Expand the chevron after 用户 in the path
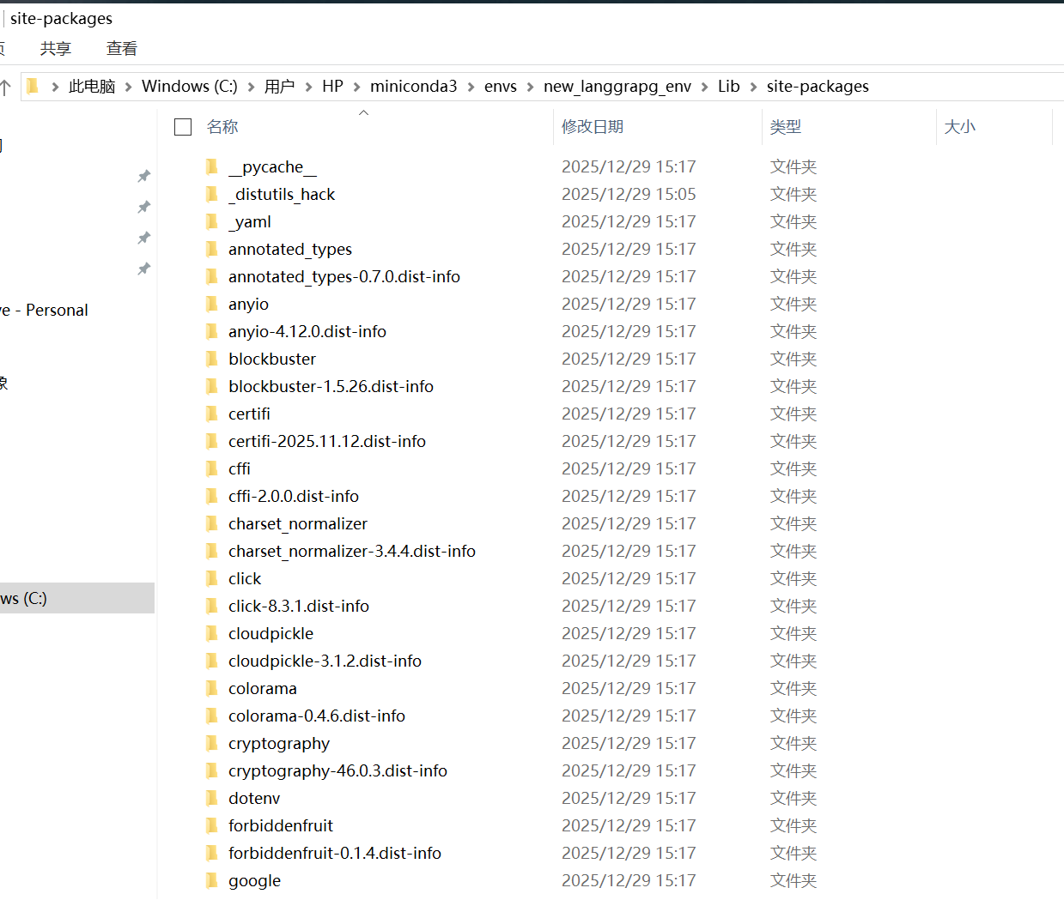This screenshot has height=906, width=1064. [x=308, y=87]
